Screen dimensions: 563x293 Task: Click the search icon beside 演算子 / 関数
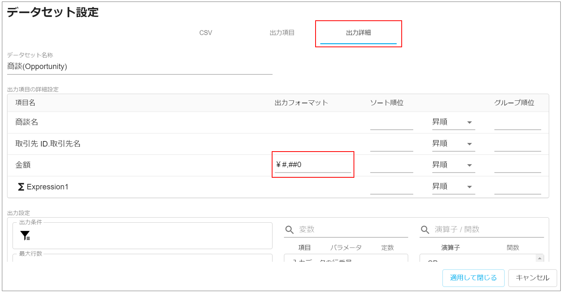(x=425, y=230)
